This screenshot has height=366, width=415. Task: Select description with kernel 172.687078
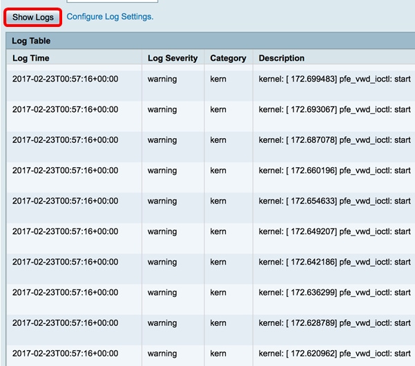pos(334,139)
